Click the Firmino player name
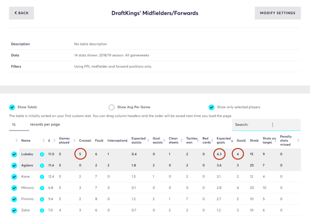Image resolution: width=310 pixels, height=218 pixels. [x=27, y=199]
